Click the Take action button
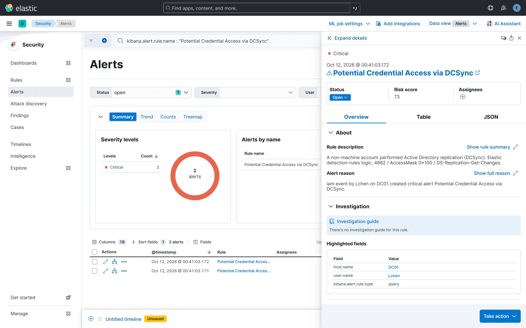The image size is (526, 328). click(x=500, y=316)
